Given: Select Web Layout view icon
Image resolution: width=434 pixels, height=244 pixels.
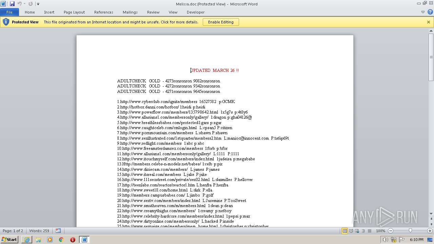Looking at the screenshot, I should click(357, 231).
